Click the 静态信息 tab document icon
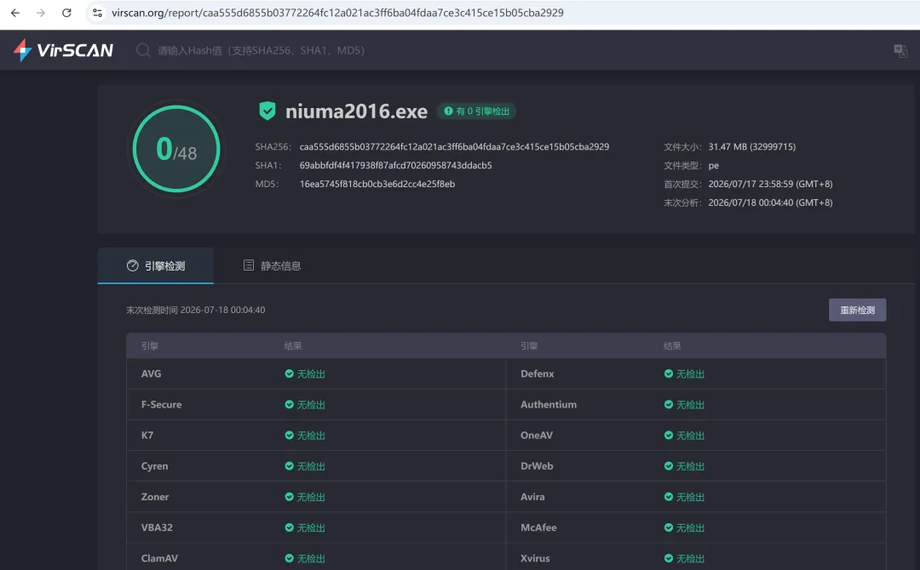Image resolution: width=920 pixels, height=570 pixels. pos(249,265)
